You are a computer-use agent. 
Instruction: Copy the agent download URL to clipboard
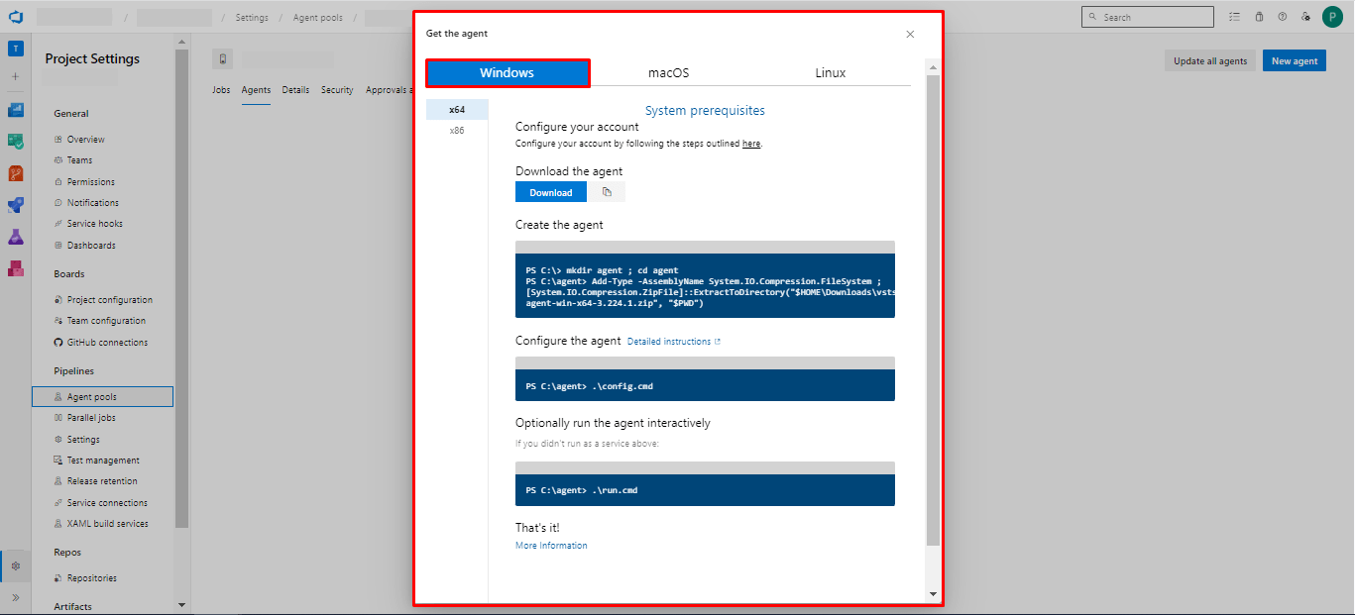[x=607, y=192]
